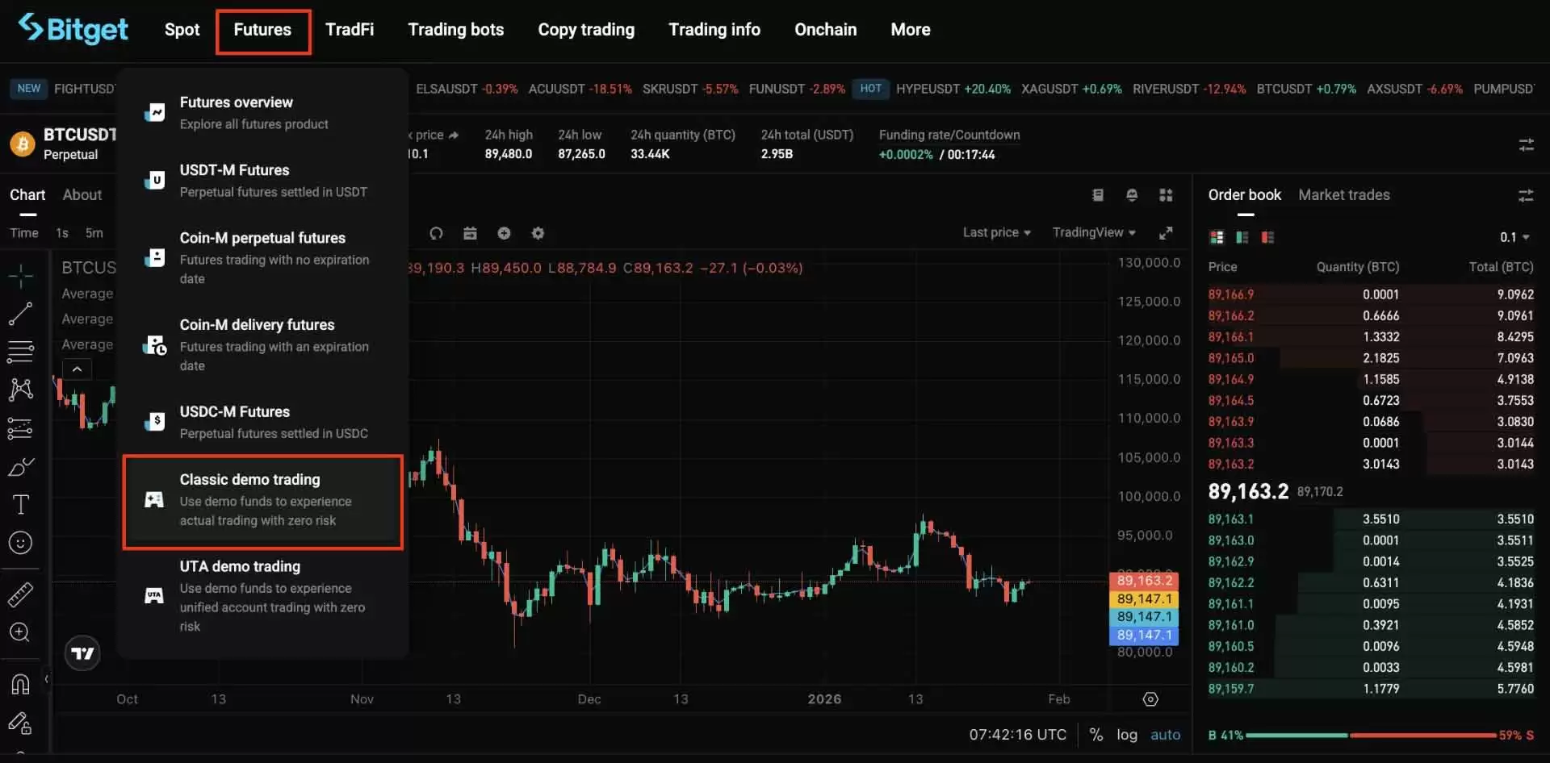Switch to the Market trades tab
This screenshot has width=1550, height=763.
[1343, 194]
